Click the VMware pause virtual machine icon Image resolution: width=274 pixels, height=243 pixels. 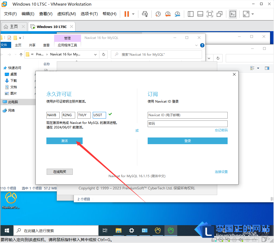point(127,14)
